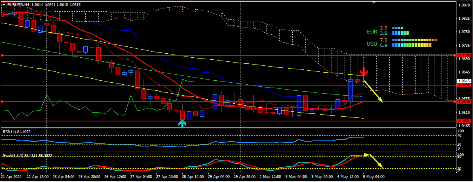Click the left handle of the 1.0700 line
473x182 pixels.
tap(2, 55)
